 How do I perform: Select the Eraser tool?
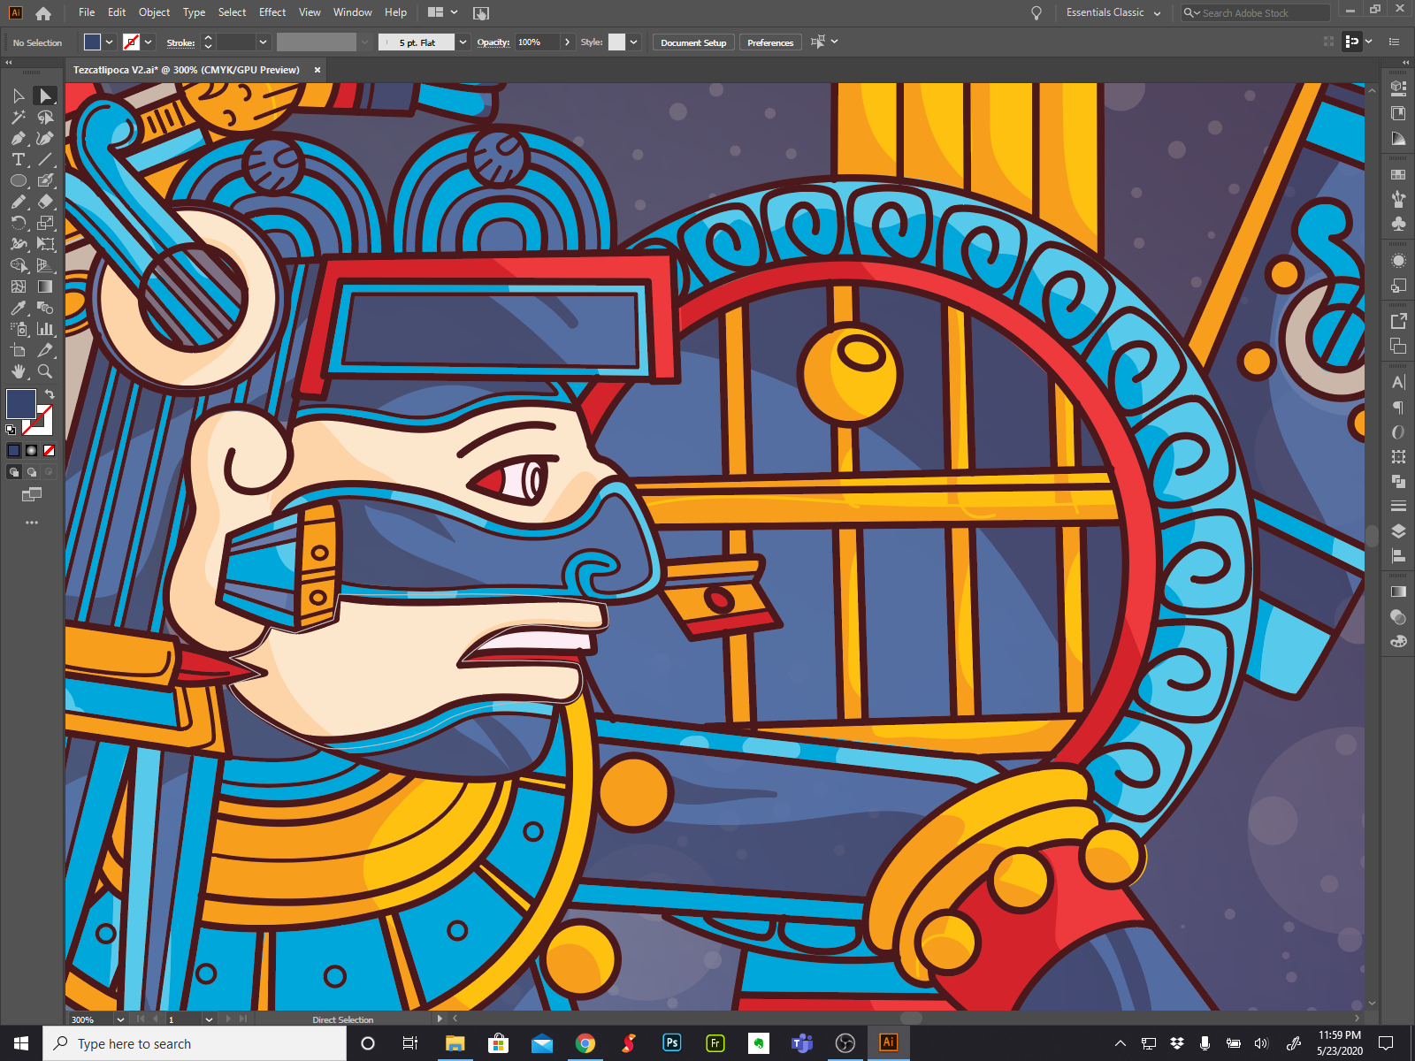[45, 202]
